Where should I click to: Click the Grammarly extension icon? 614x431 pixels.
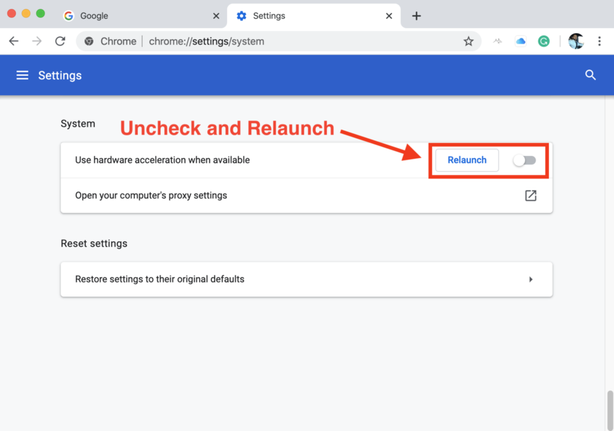click(543, 41)
